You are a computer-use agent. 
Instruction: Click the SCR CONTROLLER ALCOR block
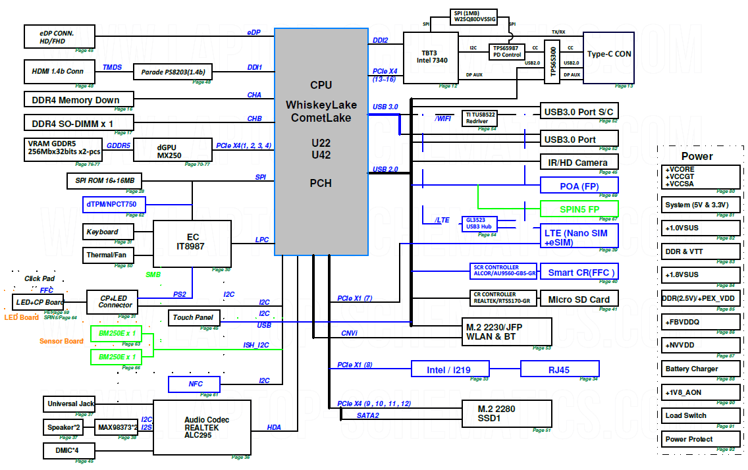(503, 271)
